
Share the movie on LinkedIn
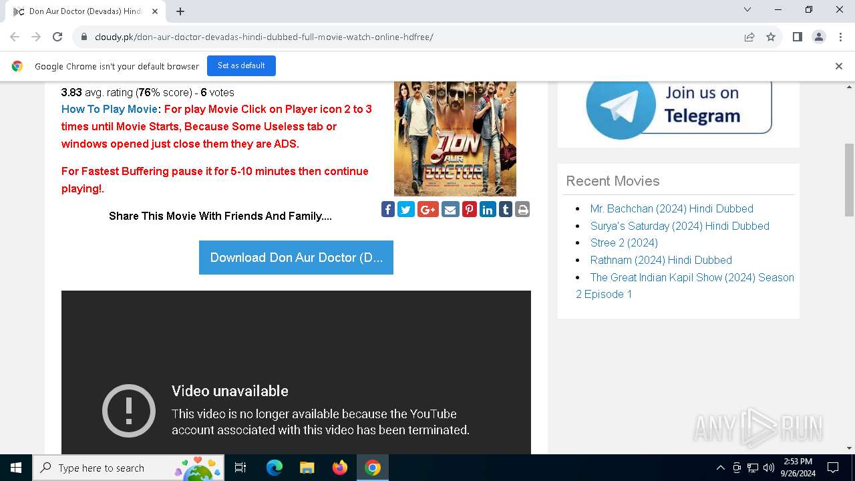pyautogui.click(x=488, y=210)
